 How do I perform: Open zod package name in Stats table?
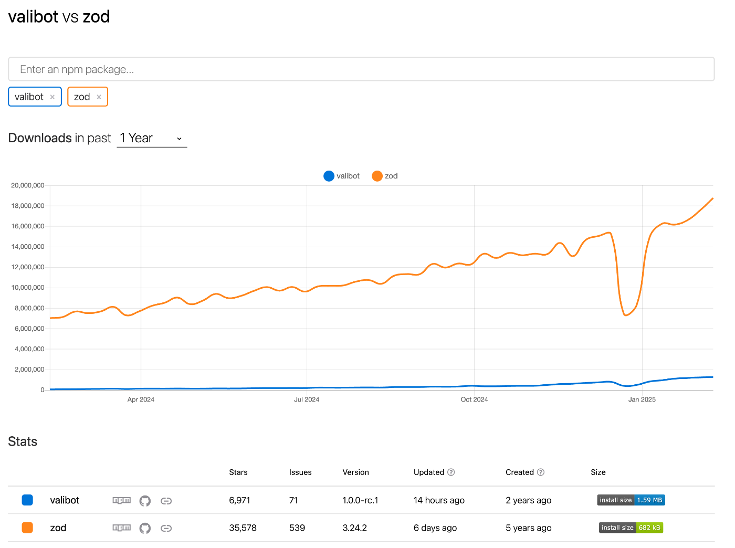tap(58, 528)
